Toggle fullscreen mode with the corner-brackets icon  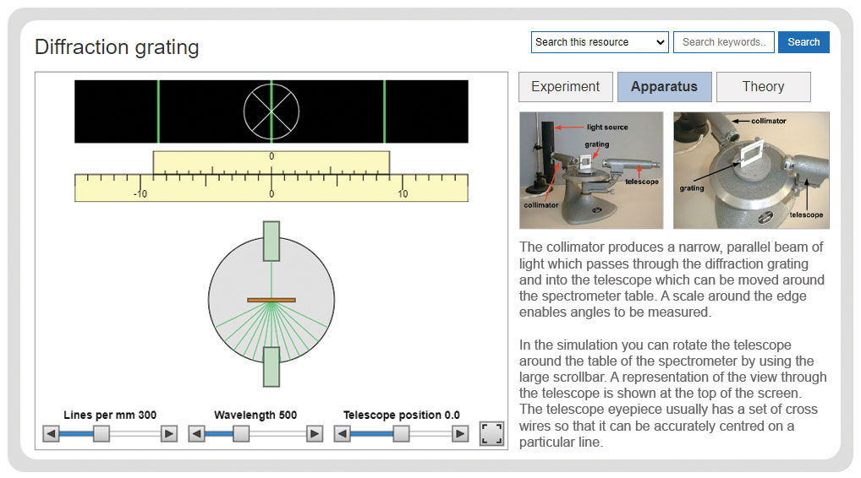[491, 433]
